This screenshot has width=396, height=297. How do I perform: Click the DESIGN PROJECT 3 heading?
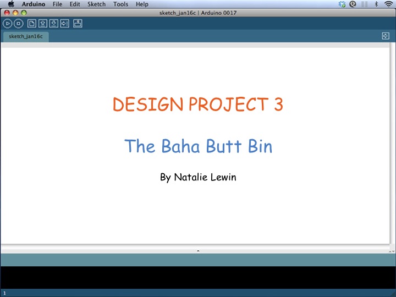(198, 104)
